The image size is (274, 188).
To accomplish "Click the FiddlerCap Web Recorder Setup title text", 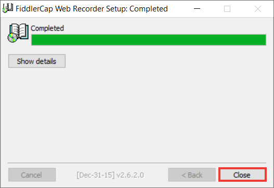I will click(72, 9).
